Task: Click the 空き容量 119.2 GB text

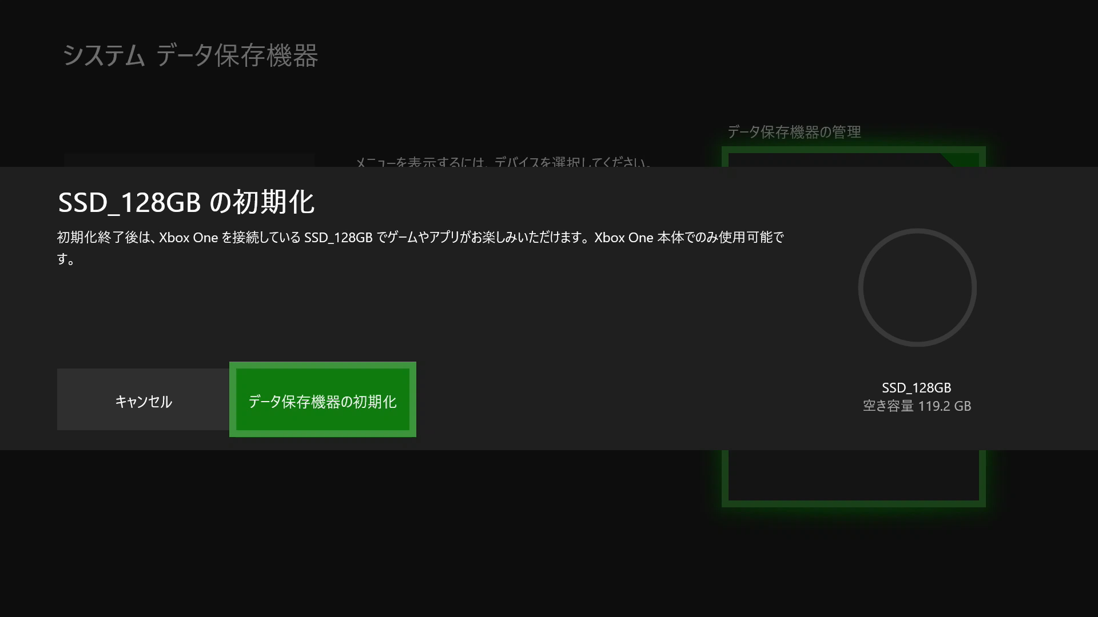Action: coord(917,406)
